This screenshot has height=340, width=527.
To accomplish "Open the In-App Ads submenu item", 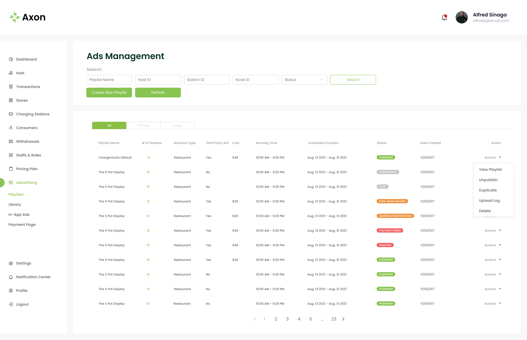I will [x=19, y=215].
